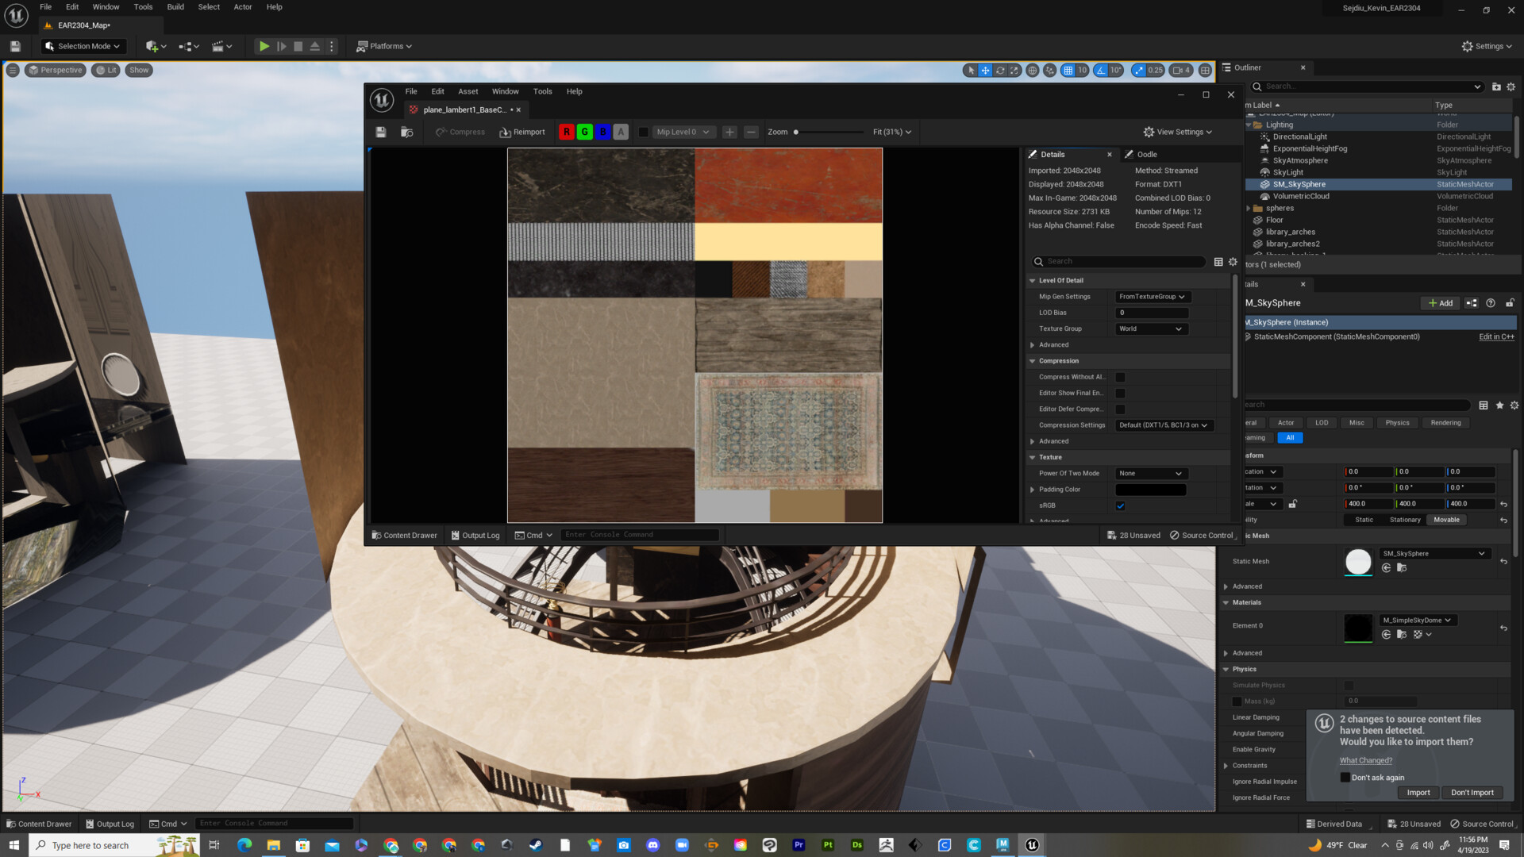Browse to asset in Content Browser icon

click(x=407, y=133)
